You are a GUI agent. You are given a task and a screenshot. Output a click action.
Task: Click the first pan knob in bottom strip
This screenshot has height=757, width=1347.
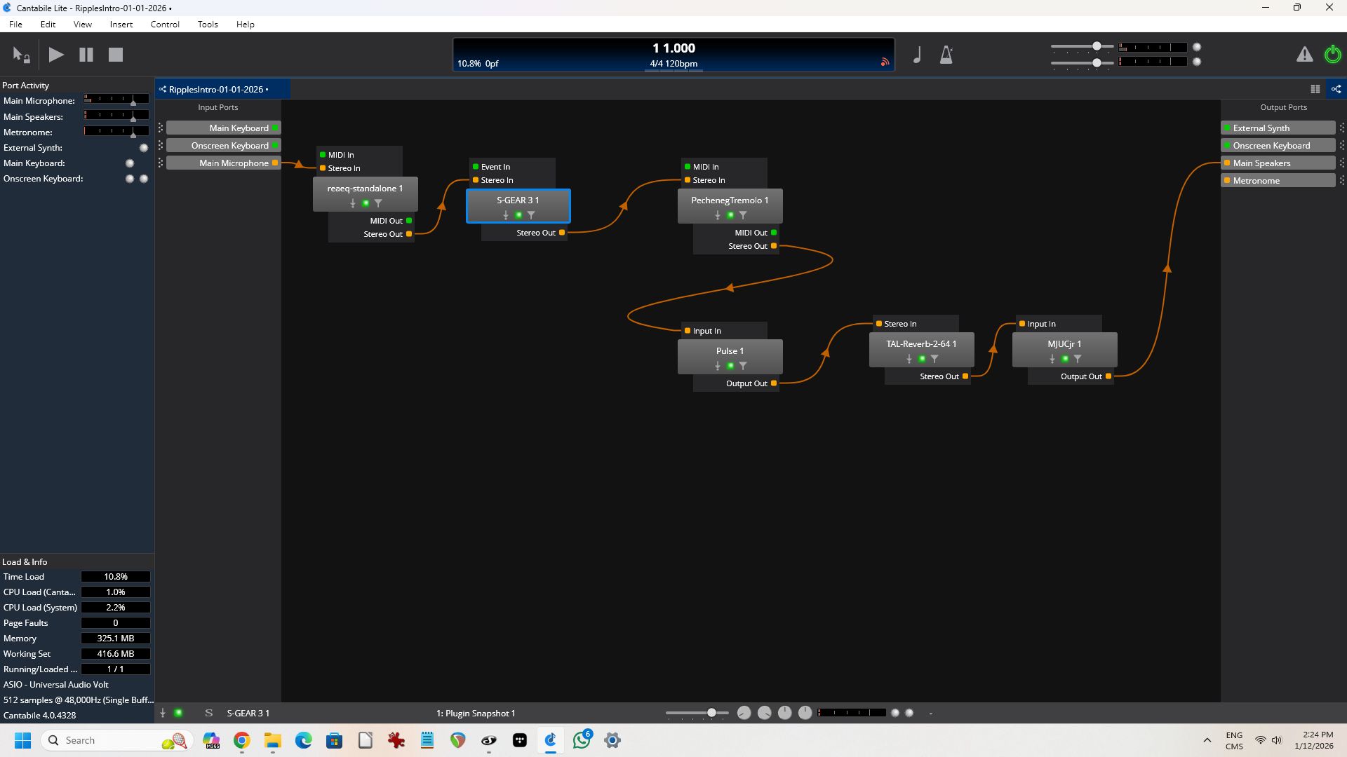[x=744, y=713]
